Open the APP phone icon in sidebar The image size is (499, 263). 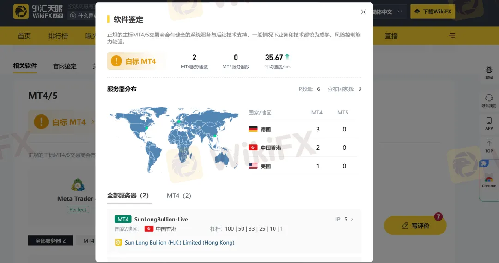pos(489,123)
